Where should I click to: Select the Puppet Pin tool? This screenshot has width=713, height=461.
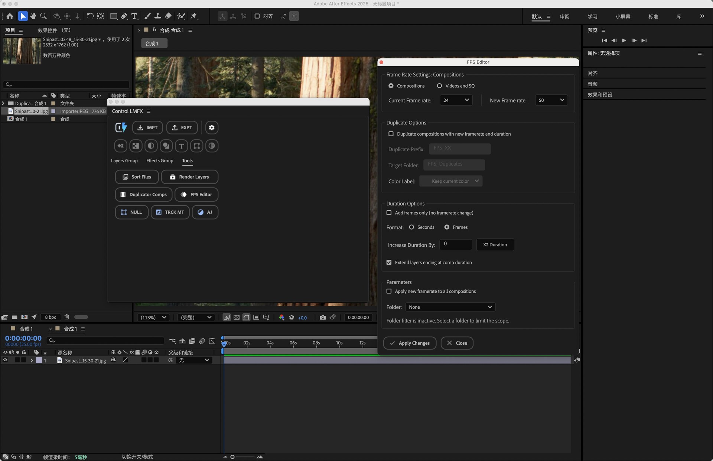(x=194, y=16)
